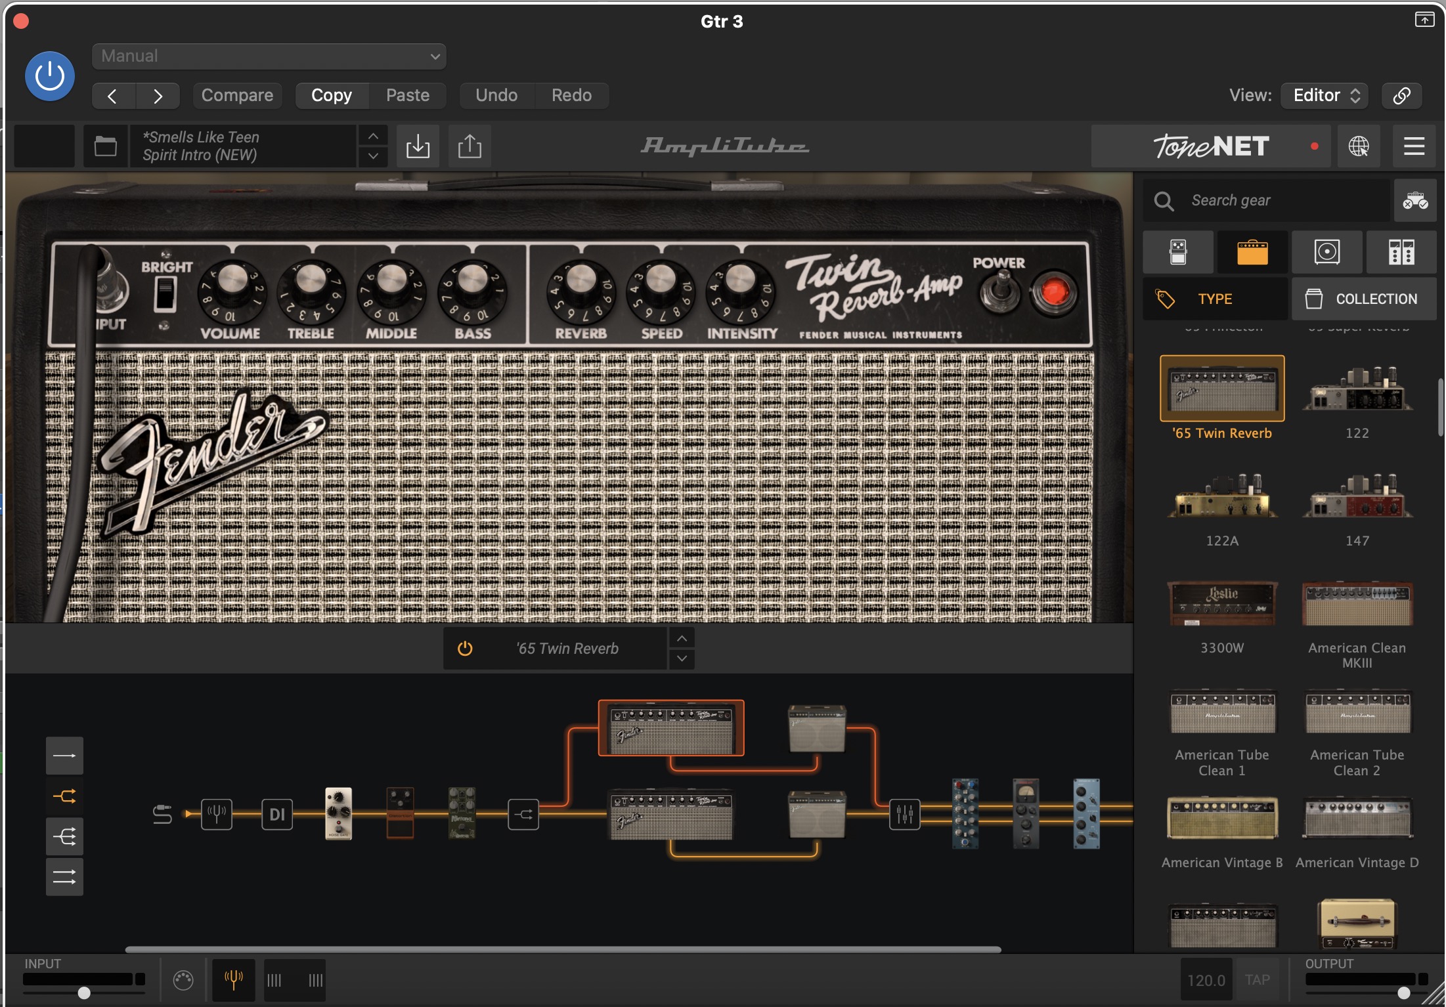Click the Search gear field
The width and height of the screenshot is (1446, 1007).
pyautogui.click(x=1267, y=201)
